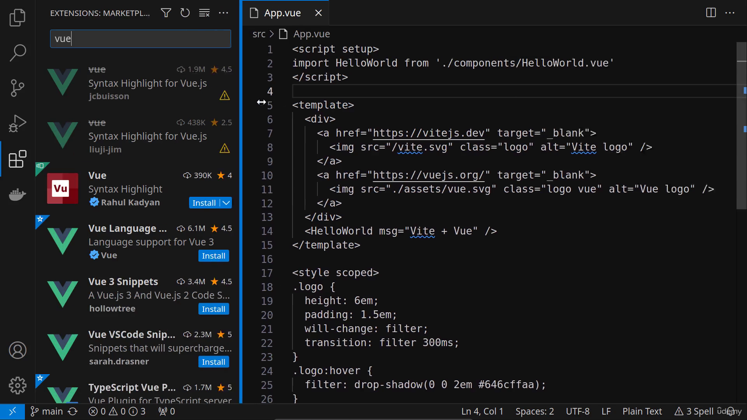Change indentation via Spaces: 2
The width and height of the screenshot is (747, 420).
pos(535,411)
